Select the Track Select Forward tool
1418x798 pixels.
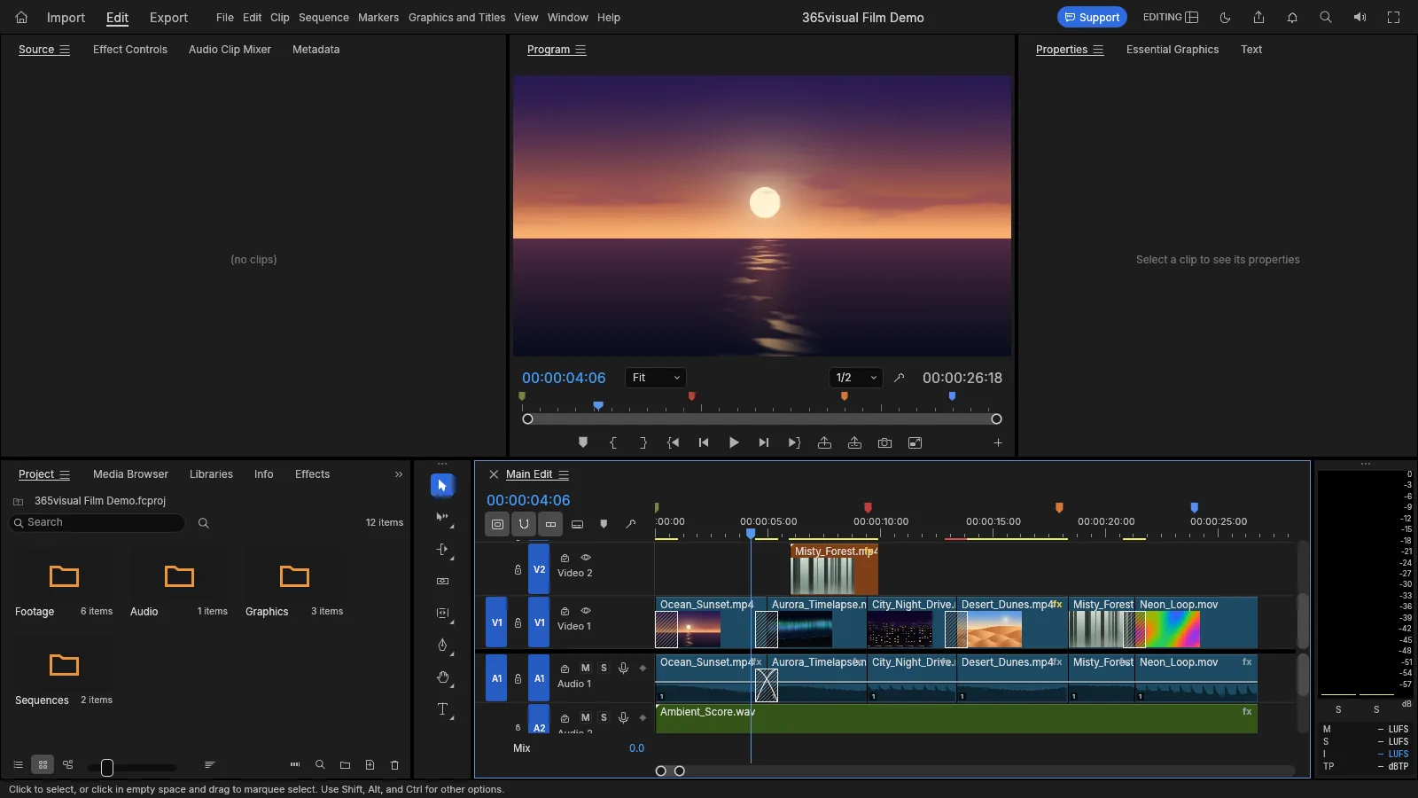point(442,518)
